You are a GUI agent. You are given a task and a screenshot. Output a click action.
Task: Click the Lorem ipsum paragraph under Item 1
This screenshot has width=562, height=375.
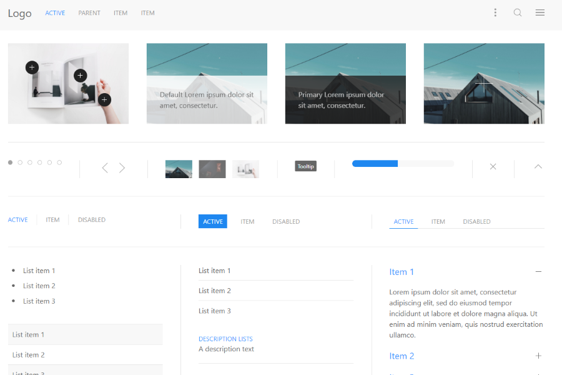click(x=466, y=314)
